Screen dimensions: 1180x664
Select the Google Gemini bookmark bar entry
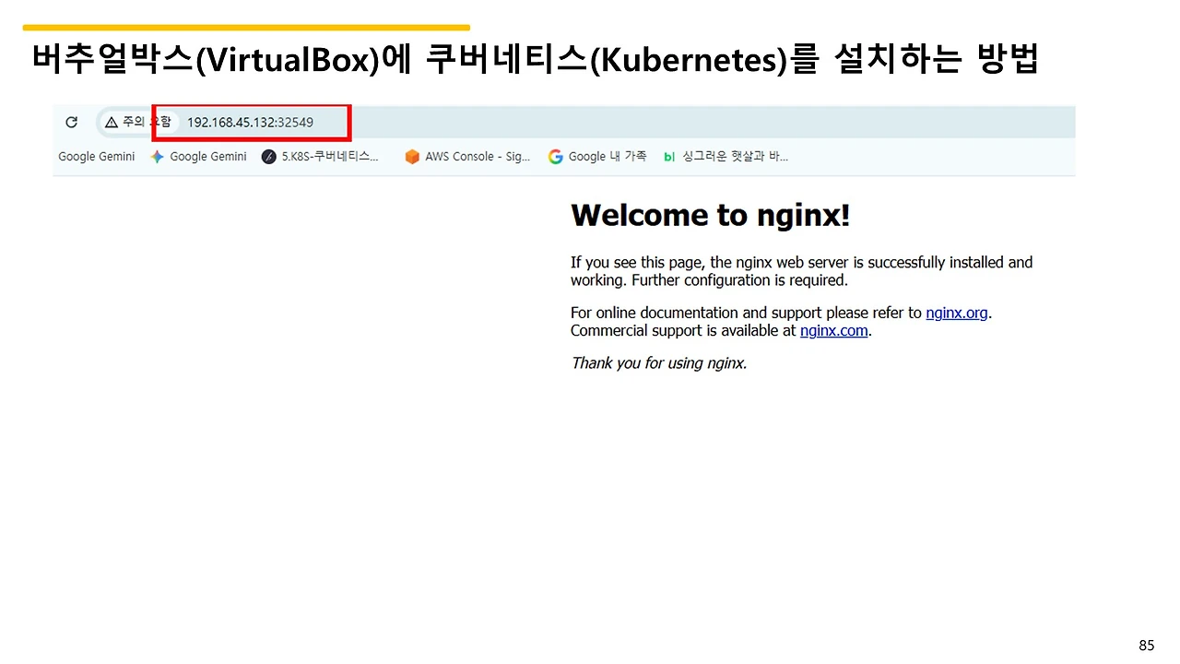(x=97, y=156)
